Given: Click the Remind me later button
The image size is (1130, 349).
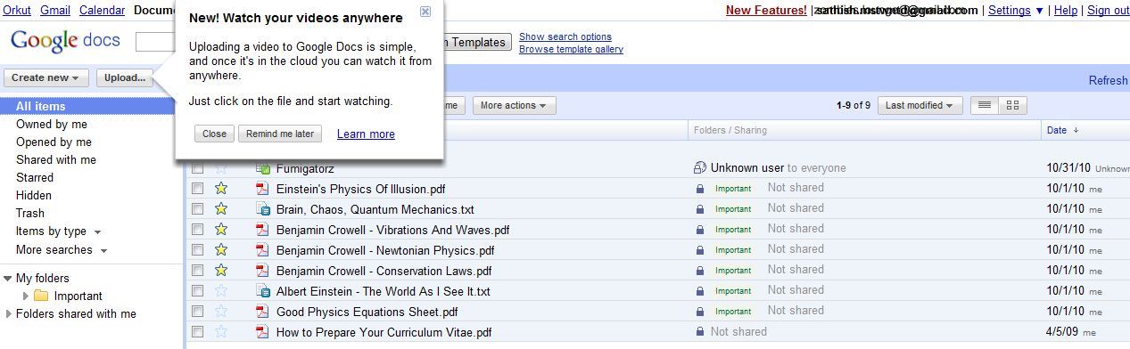Looking at the screenshot, I should click(x=280, y=134).
